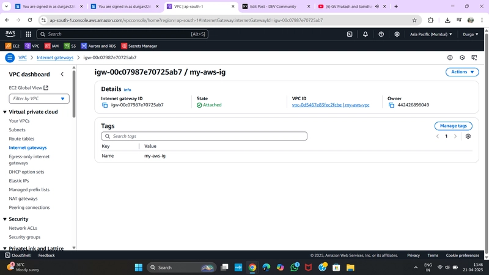Open Feedback in footer
The height and width of the screenshot is (275, 489).
(x=46, y=255)
